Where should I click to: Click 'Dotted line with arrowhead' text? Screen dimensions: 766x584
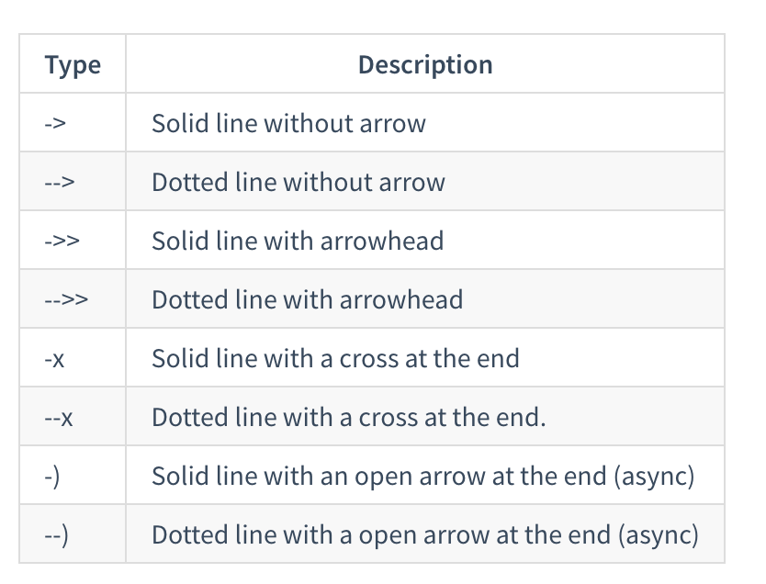(x=307, y=299)
